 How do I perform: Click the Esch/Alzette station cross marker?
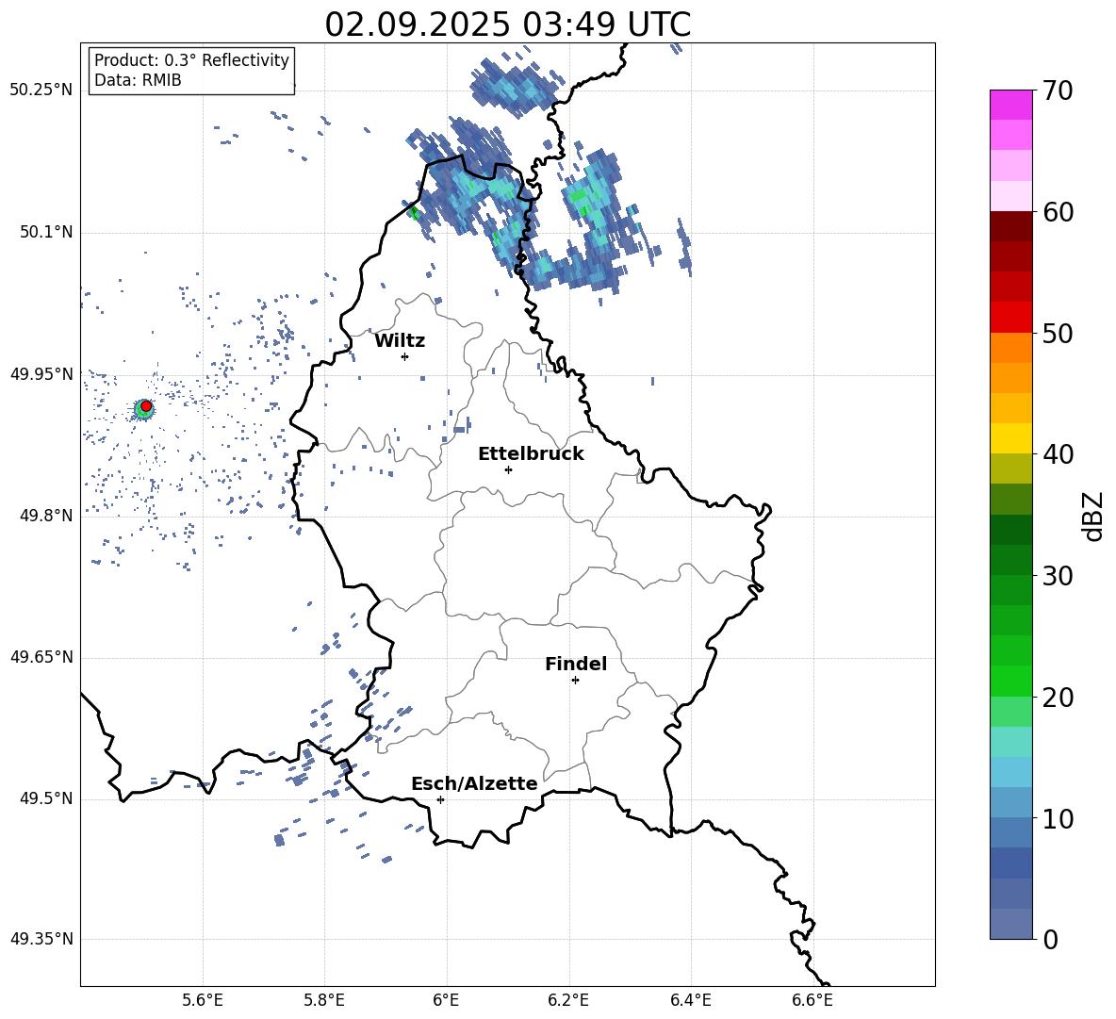(440, 799)
